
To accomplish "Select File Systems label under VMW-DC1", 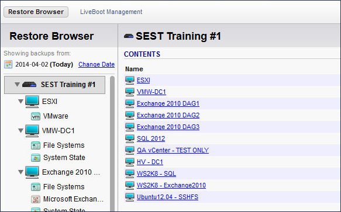I will coord(64,145).
